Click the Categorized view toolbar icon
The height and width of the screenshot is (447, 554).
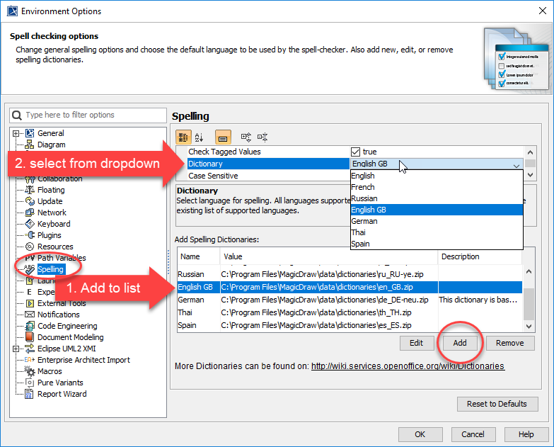[x=183, y=137]
